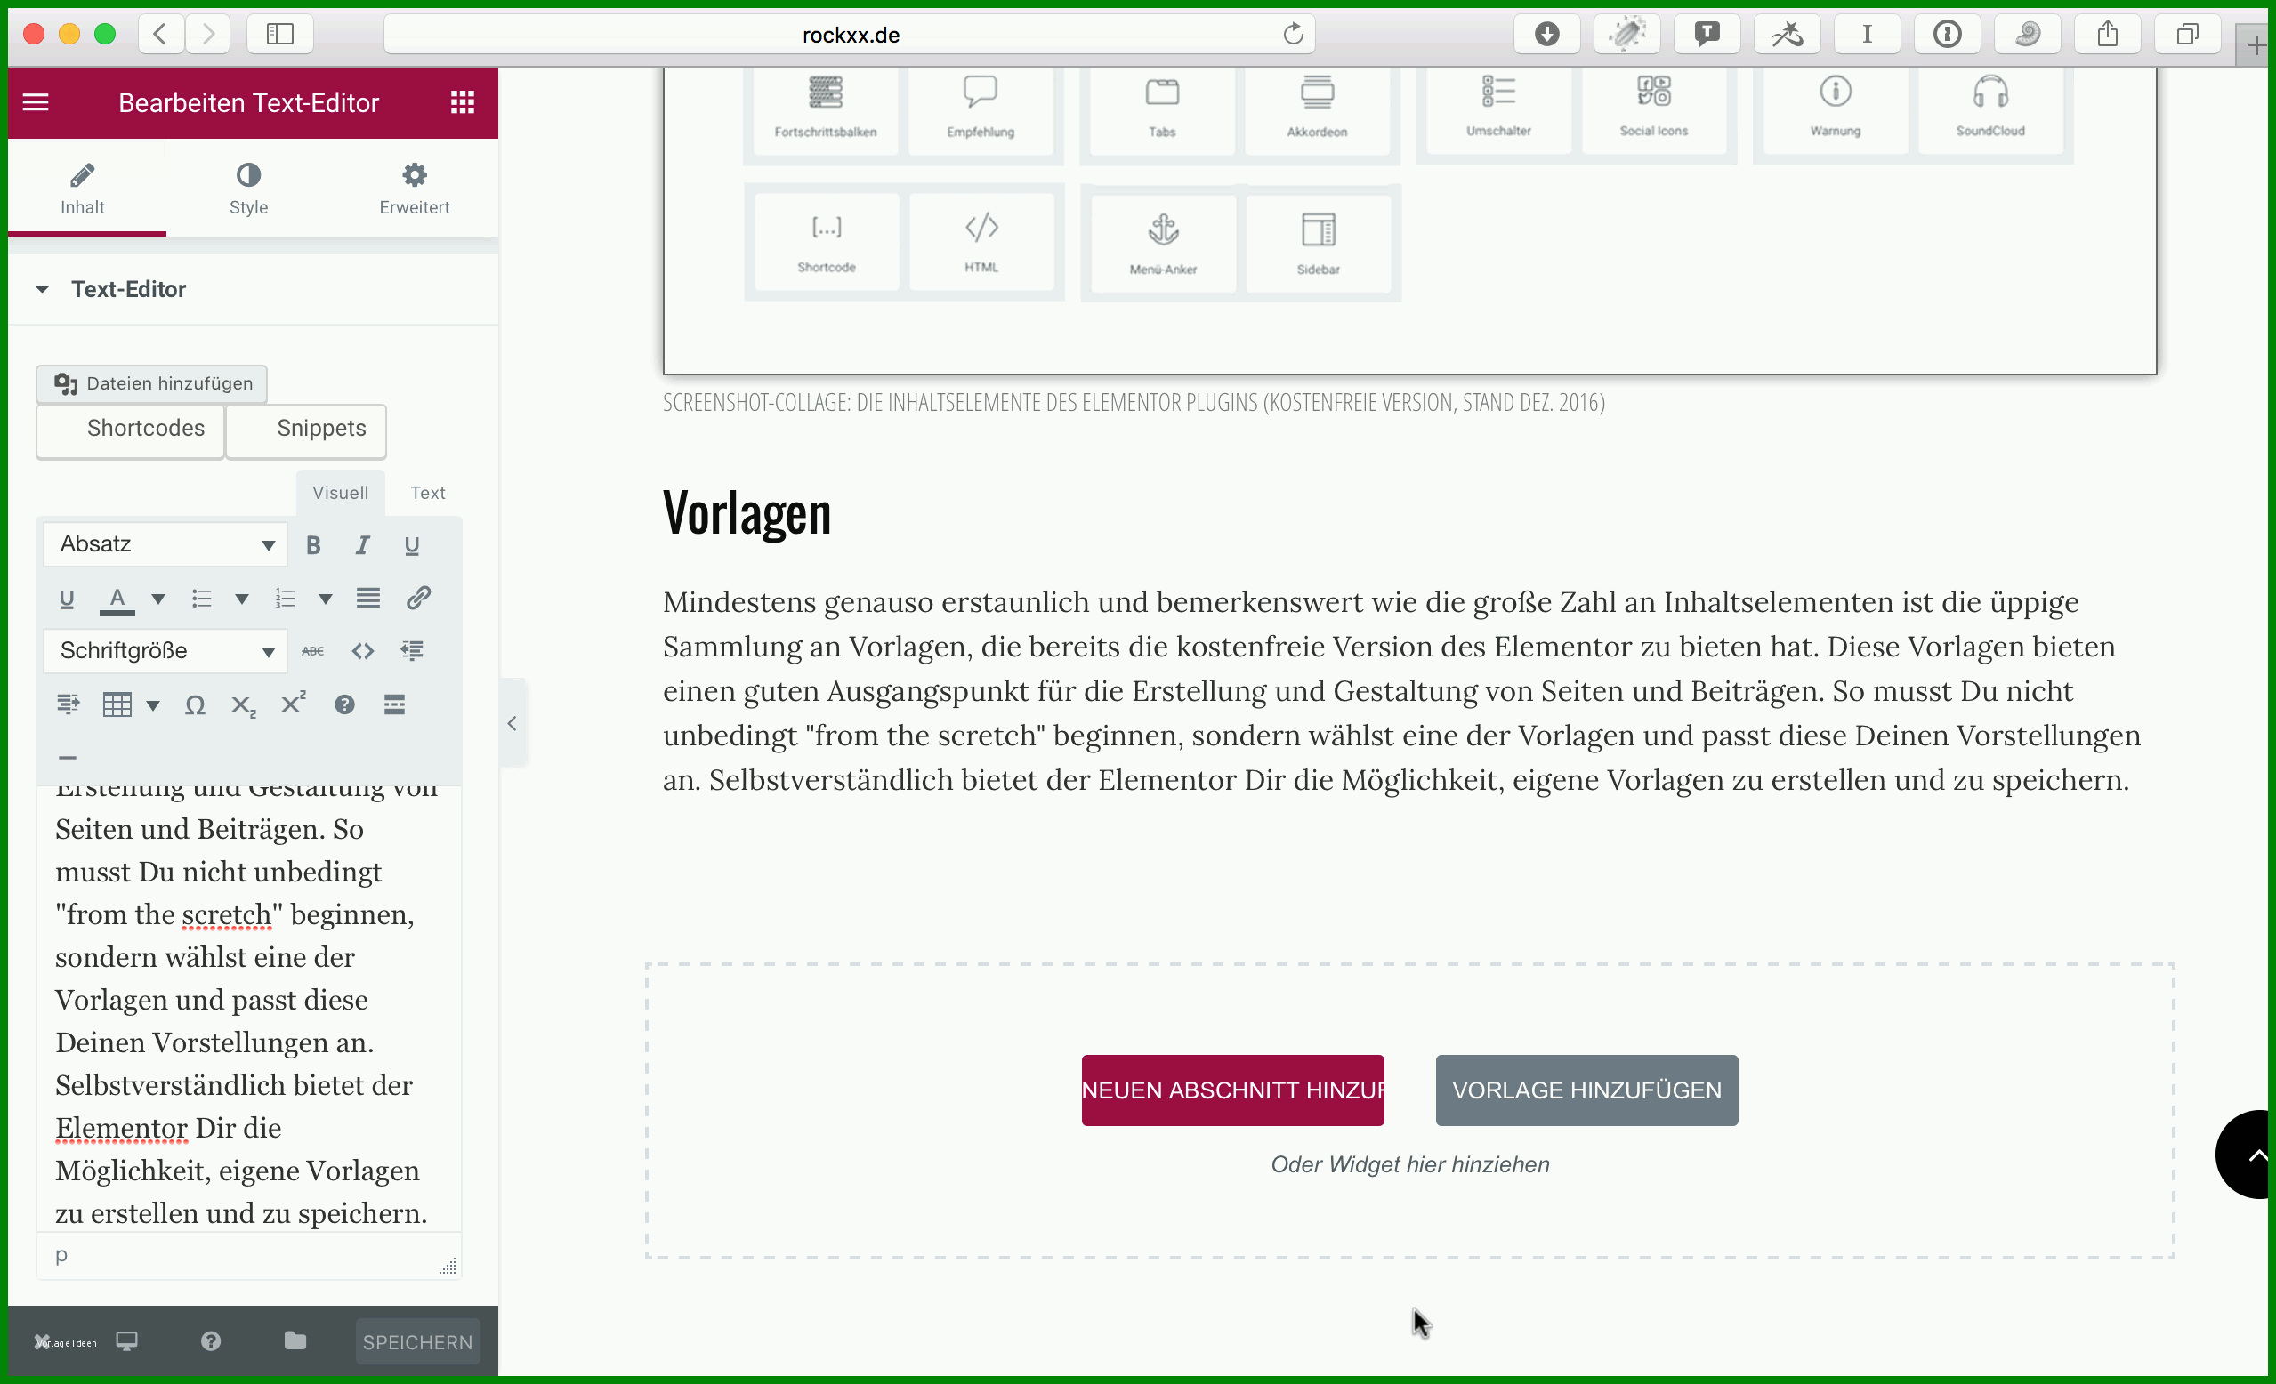This screenshot has width=2276, height=1384.
Task: Insert special character Omega
Action: point(195,705)
